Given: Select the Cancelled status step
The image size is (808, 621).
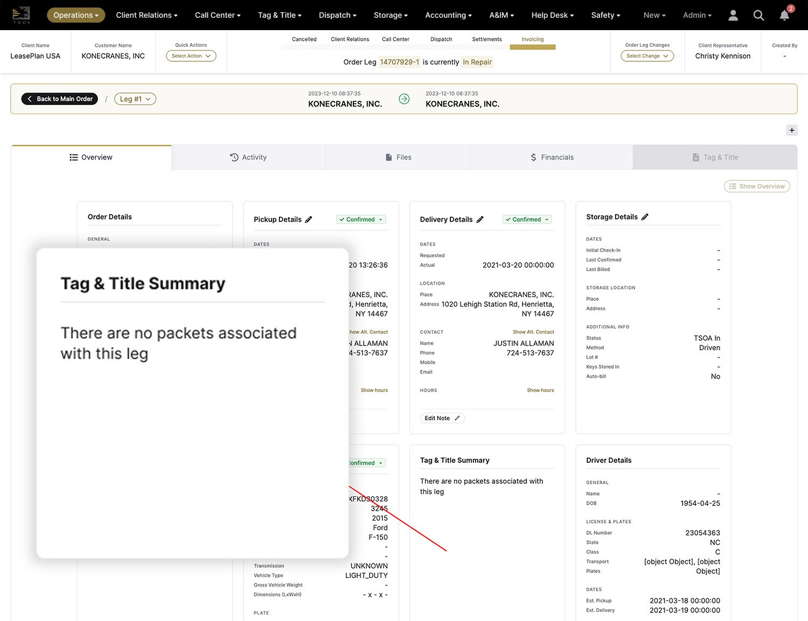Looking at the screenshot, I should [x=304, y=39].
